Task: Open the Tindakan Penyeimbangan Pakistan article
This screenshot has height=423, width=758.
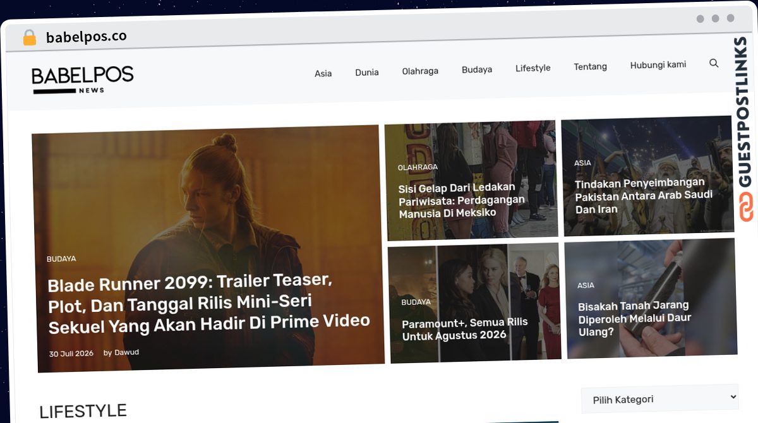Action: click(x=643, y=196)
